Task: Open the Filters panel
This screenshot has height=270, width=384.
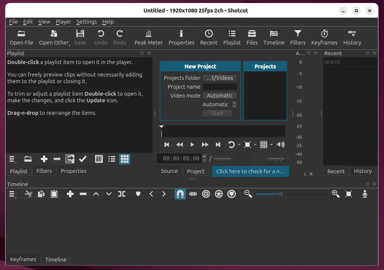Action: point(298,37)
